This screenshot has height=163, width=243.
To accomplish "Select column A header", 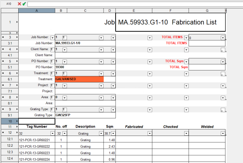I will 37,11.
